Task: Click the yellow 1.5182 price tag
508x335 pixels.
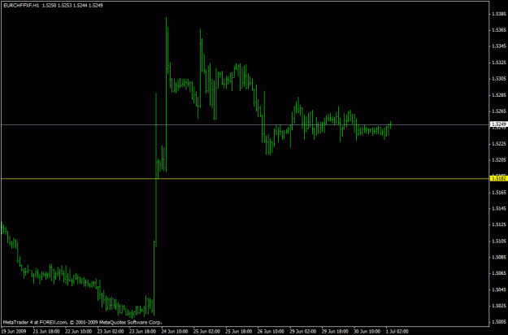Action: [498, 179]
